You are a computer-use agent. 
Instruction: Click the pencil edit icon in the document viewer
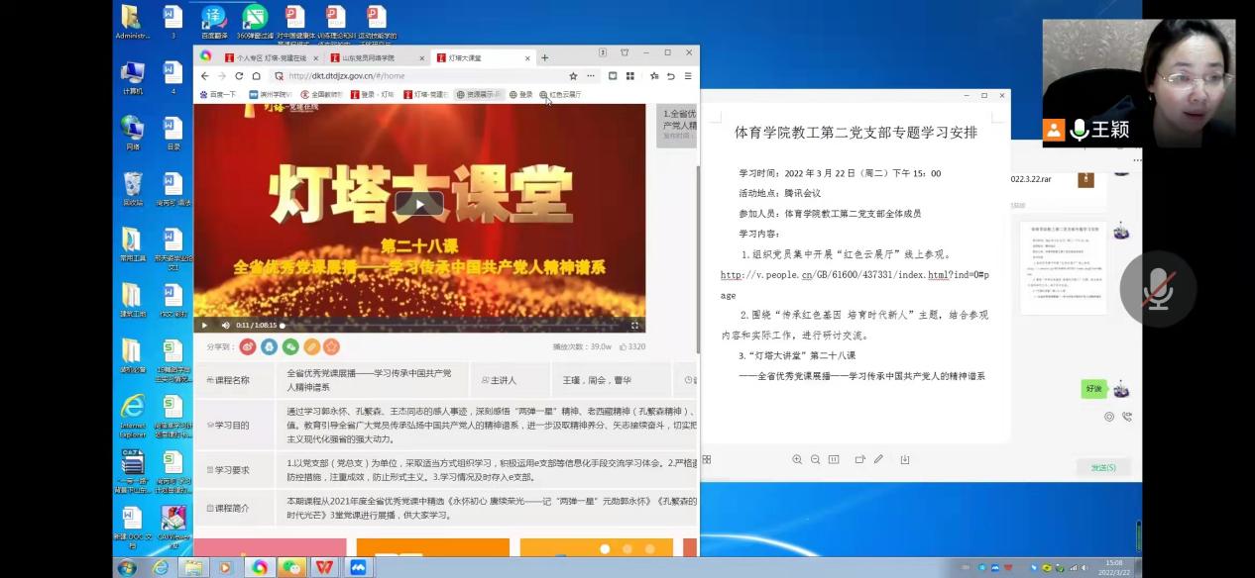point(878,459)
